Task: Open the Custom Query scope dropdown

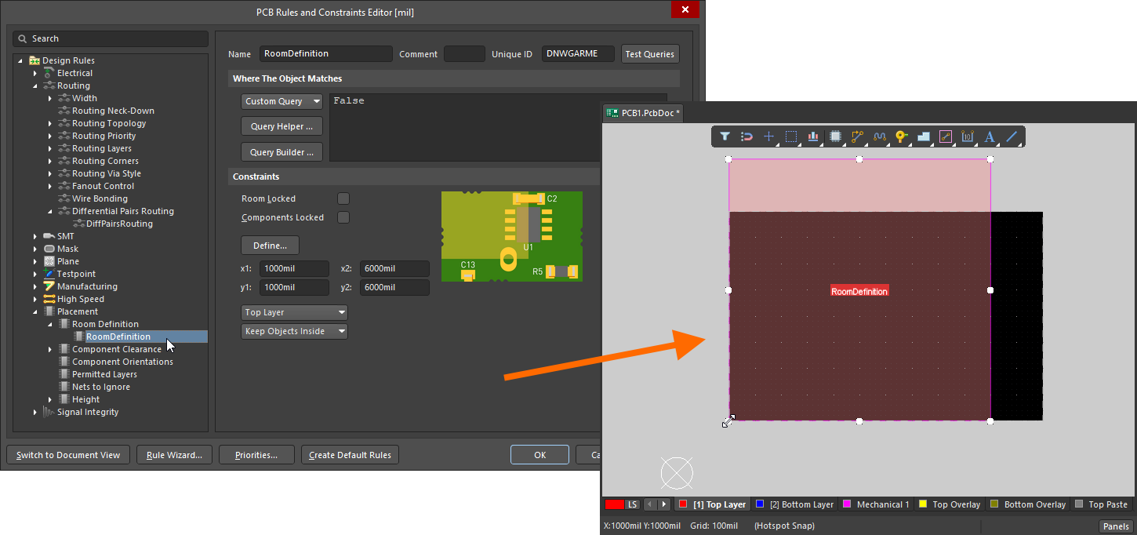Action: coord(282,101)
